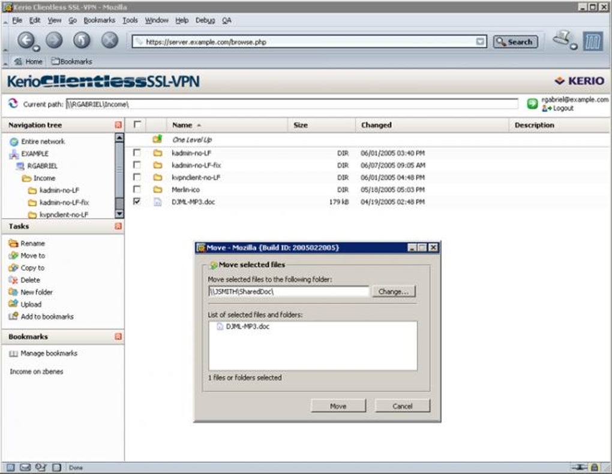Click the online/offline status bar icon
The image size is (612, 474).
580,467
